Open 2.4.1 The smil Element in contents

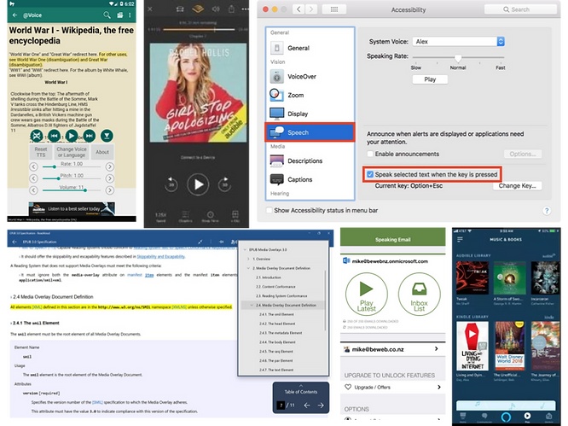click(277, 314)
